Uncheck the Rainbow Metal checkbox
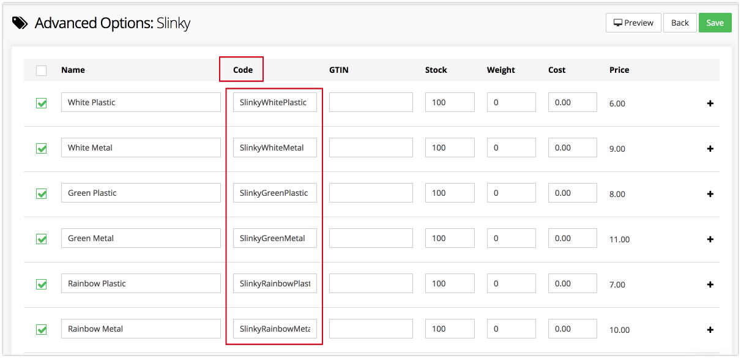The height and width of the screenshot is (358, 741). 41,329
